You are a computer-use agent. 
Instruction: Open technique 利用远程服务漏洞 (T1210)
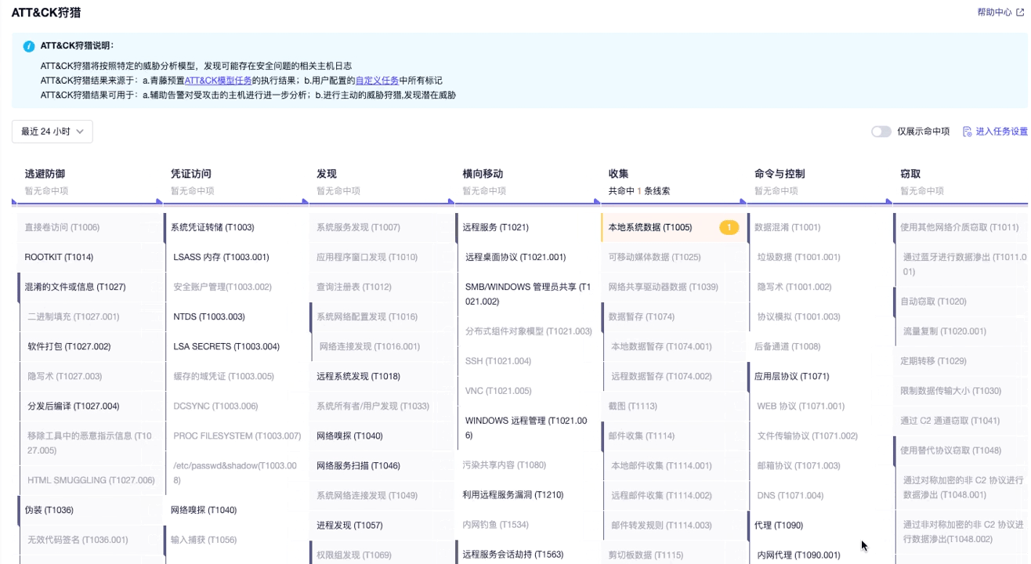coord(512,495)
